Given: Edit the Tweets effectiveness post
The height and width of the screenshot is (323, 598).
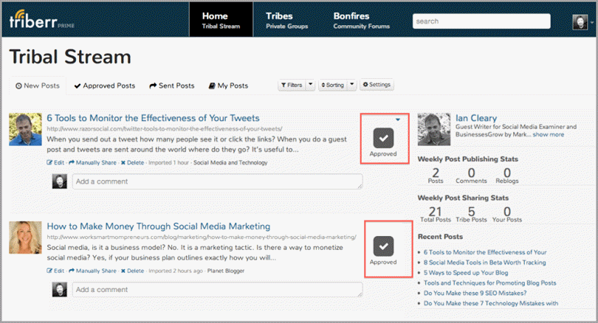Looking at the screenshot, I should tap(55, 163).
